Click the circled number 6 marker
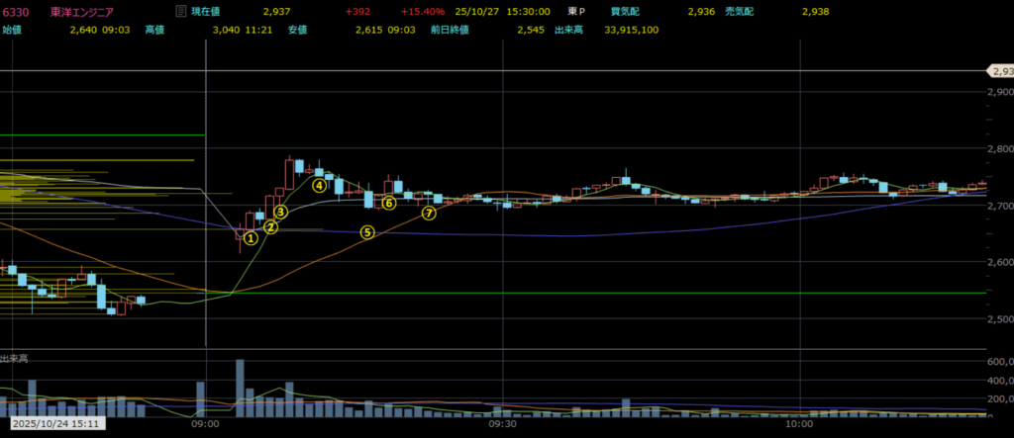Viewport: 1014px width, 438px height. pos(389,204)
